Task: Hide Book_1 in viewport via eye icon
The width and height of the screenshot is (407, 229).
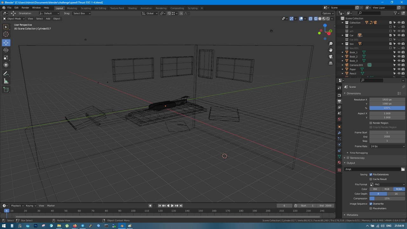Action: coord(399,52)
